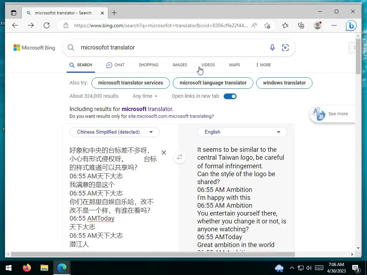Click the search magnifier in search box
This screenshot has height=275, width=367.
pos(71,48)
